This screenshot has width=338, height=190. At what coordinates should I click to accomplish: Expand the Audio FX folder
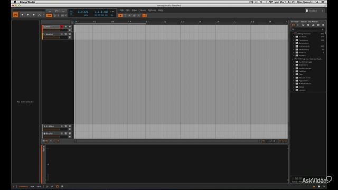click(294, 37)
